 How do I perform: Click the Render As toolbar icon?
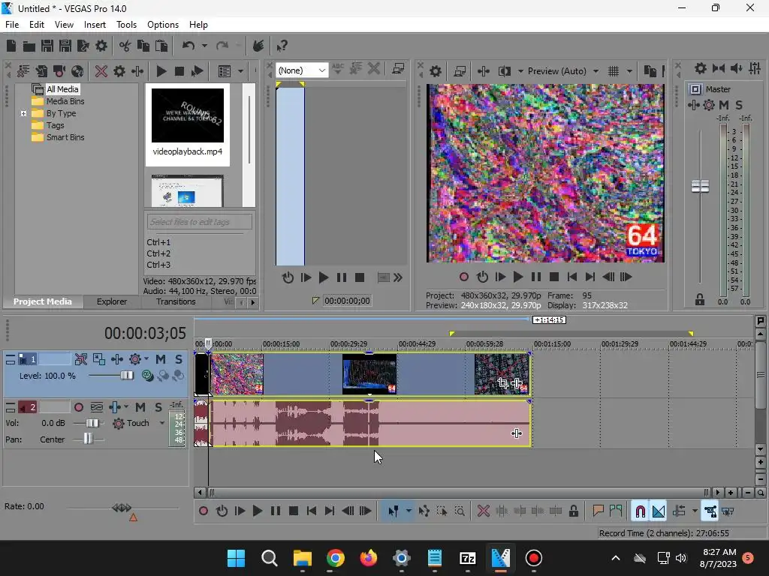point(83,46)
